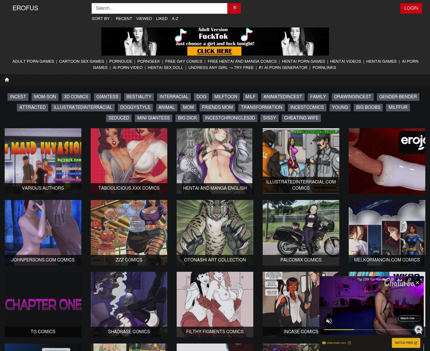
Task: Click the home icon in the breadcrumb bar
Action: point(7,80)
